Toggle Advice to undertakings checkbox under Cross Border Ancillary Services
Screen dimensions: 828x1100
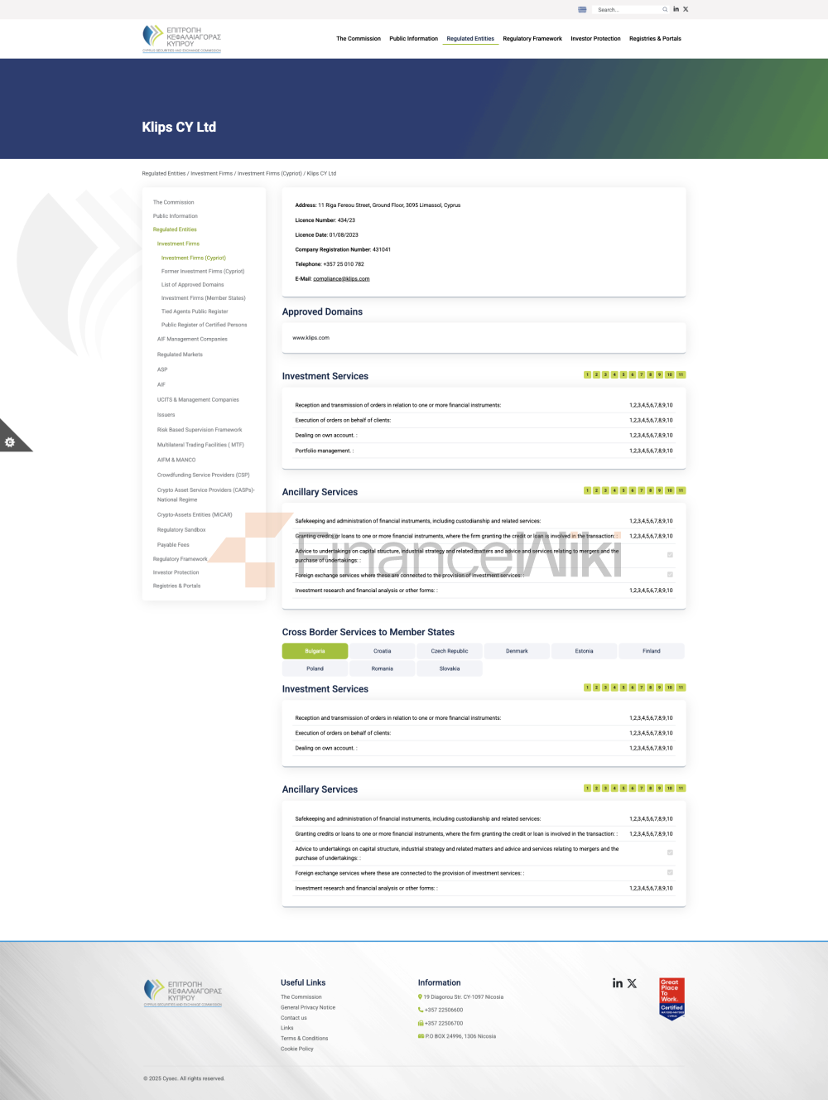670,852
